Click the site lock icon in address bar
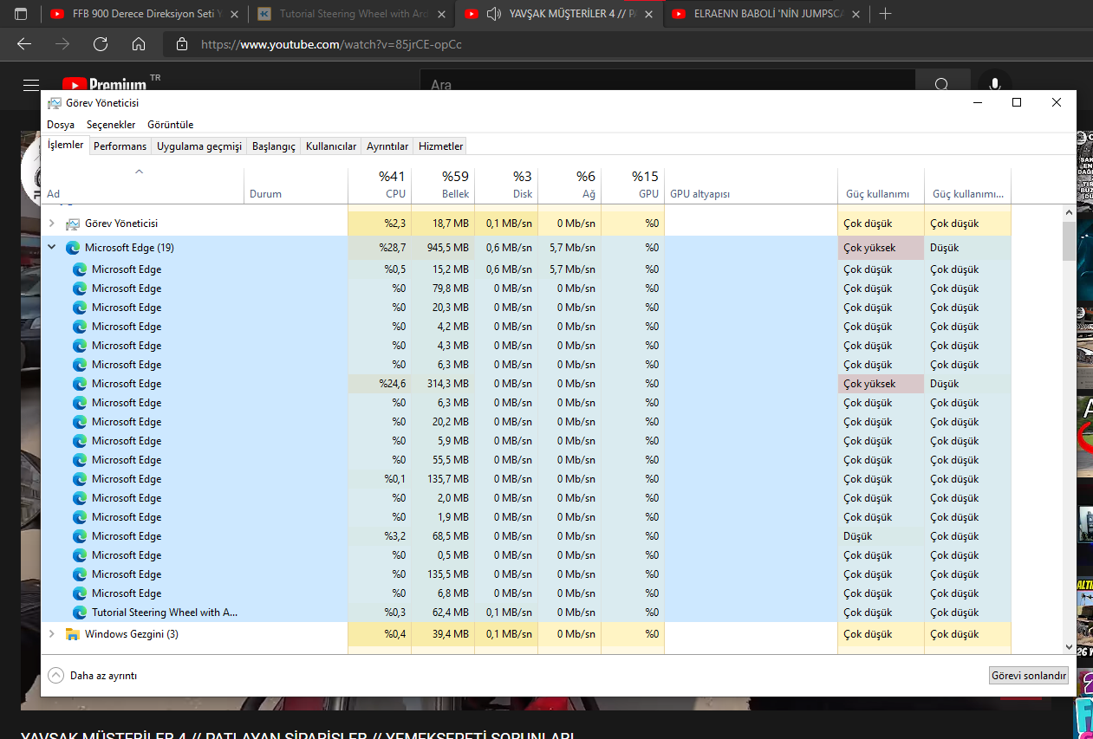1093x739 pixels. pyautogui.click(x=181, y=44)
